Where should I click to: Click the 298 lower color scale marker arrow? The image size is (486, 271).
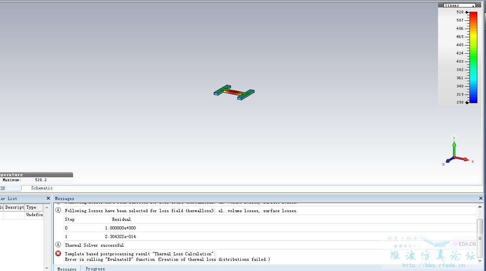(x=467, y=103)
